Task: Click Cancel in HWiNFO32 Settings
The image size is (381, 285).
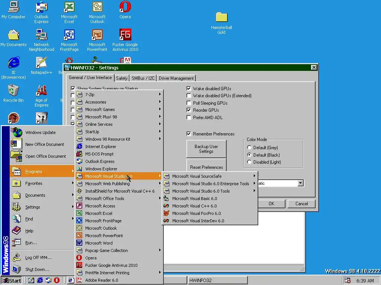Action: [x=301, y=204]
